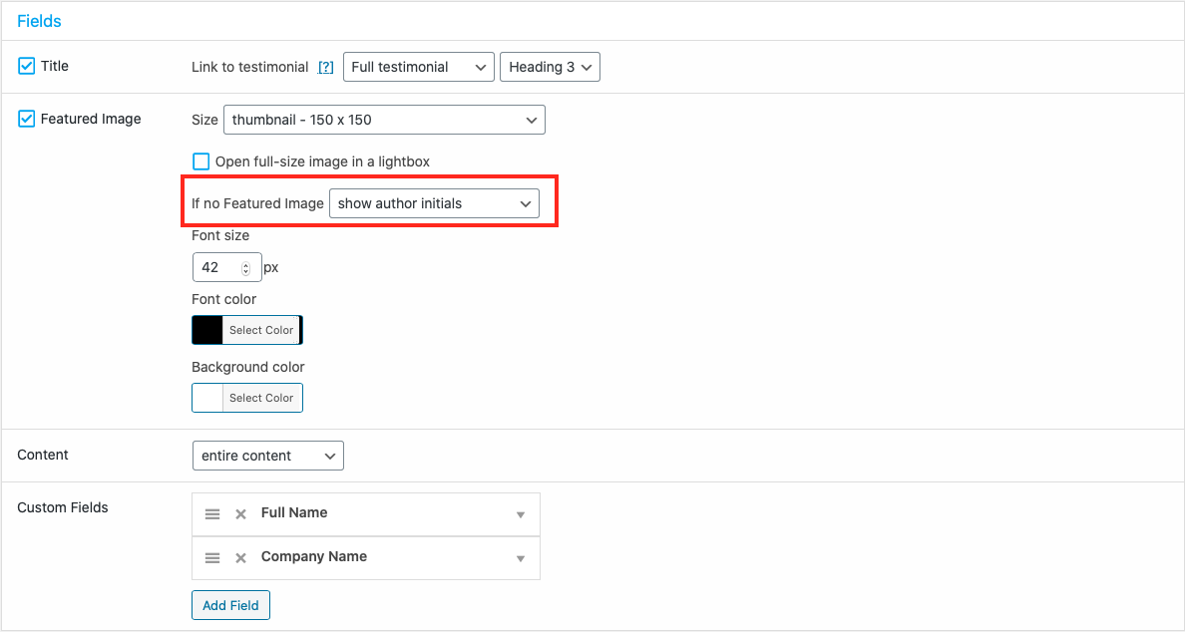1185x632 pixels.
Task: Uncheck the Title checkbox
Action: [27, 66]
